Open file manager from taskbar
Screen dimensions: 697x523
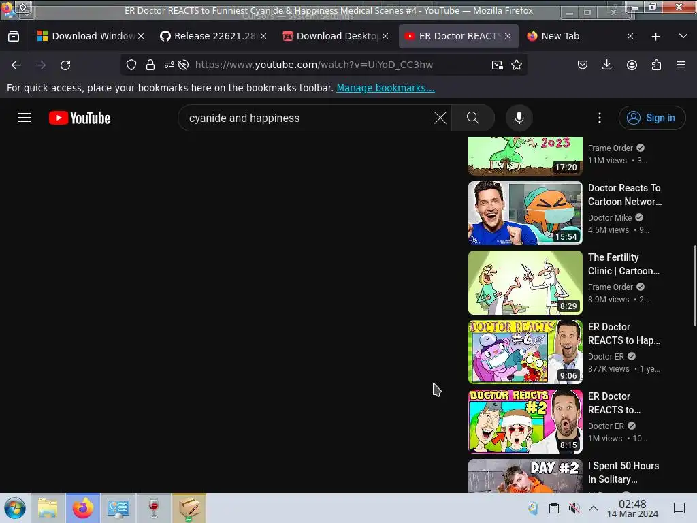[48, 508]
